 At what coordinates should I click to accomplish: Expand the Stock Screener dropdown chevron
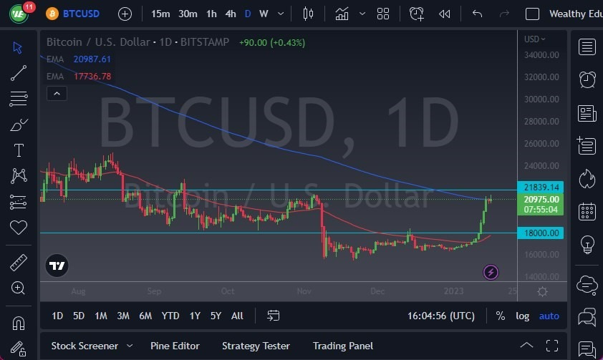[x=130, y=346]
